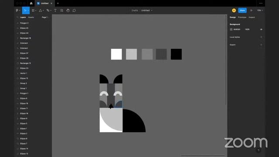Screen dimensions: 279x157
Task: Click the canvas vertical scrollbar
Action: coord(226,60)
